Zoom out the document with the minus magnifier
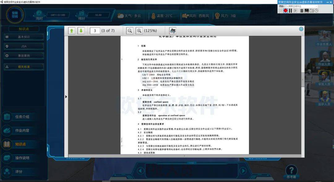Viewport: 334px width, 182px height. [130, 31]
